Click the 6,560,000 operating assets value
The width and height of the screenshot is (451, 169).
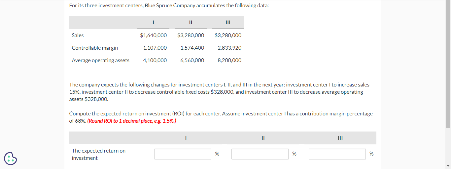(192, 60)
